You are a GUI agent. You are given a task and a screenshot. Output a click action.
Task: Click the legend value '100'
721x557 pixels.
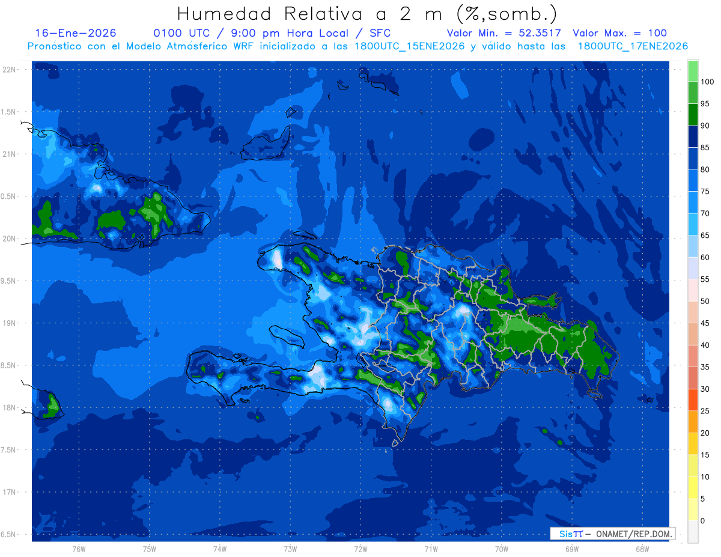pyautogui.click(x=707, y=82)
